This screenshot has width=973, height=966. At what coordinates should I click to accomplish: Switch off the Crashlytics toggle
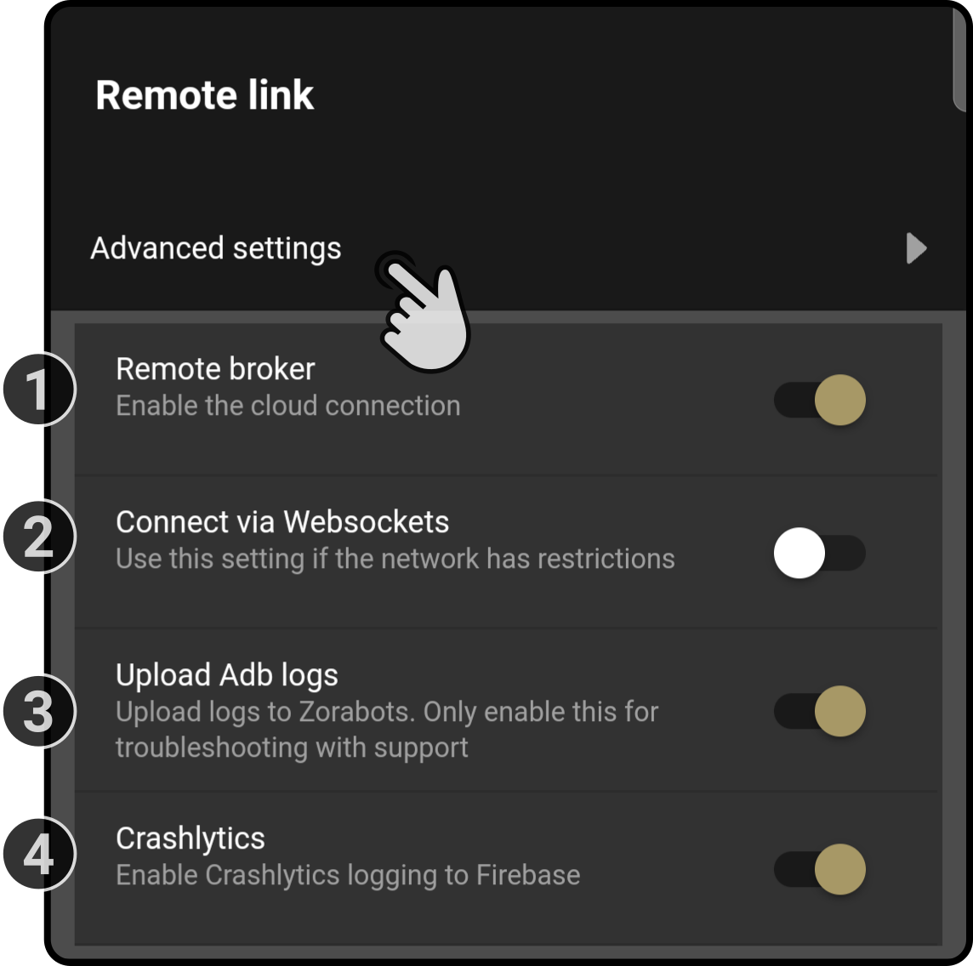pyautogui.click(x=820, y=869)
